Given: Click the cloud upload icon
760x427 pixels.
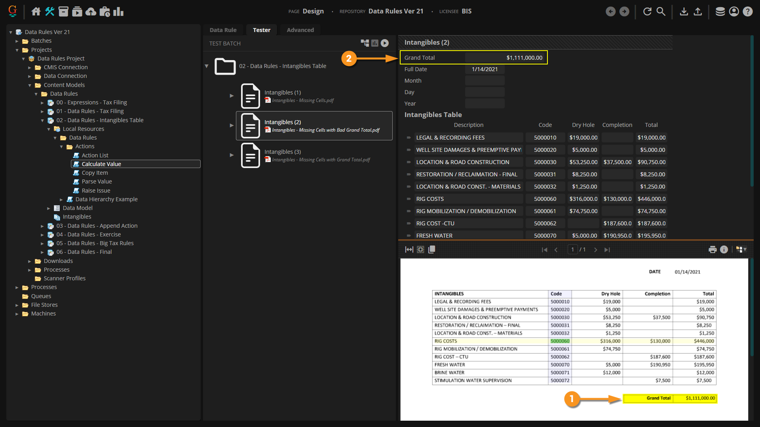Looking at the screenshot, I should tap(91, 11).
